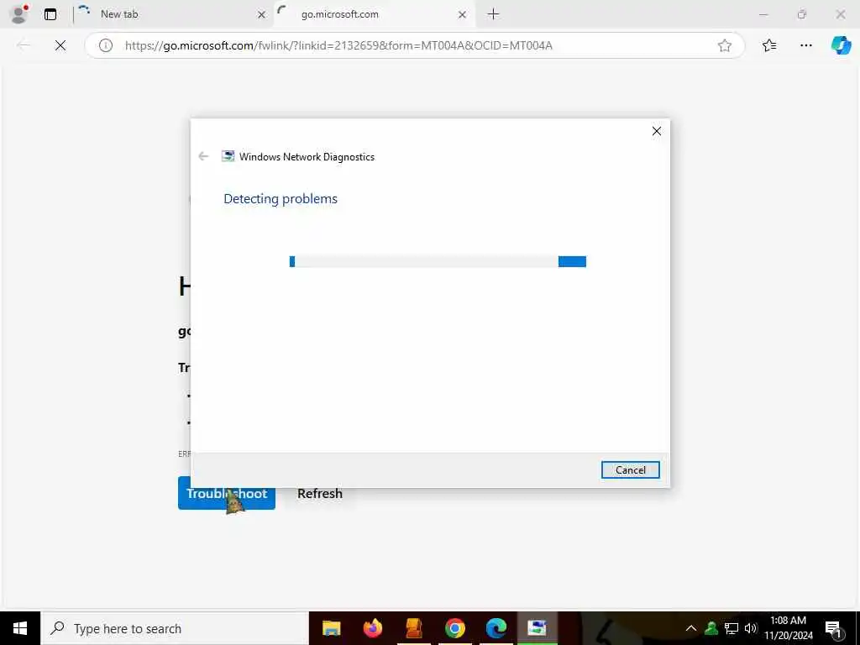View site information icon

(x=106, y=45)
